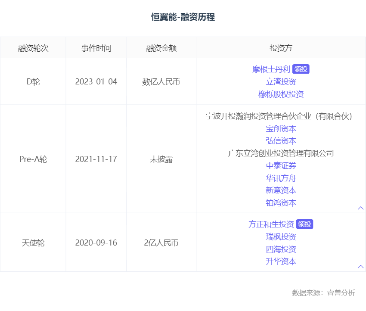Open the 方正和生投资 investor link

(x=271, y=224)
